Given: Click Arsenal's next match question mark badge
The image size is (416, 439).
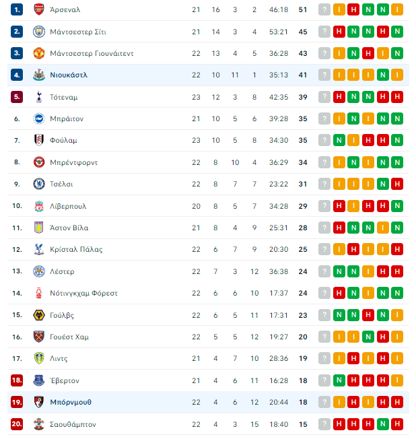Looking at the screenshot, I should point(324,9).
